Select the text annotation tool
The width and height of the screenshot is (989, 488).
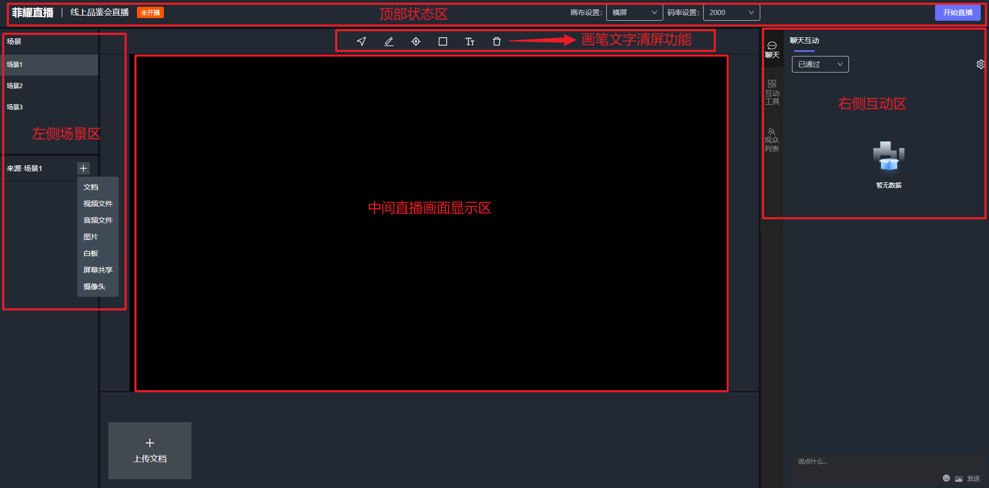pyautogui.click(x=469, y=41)
